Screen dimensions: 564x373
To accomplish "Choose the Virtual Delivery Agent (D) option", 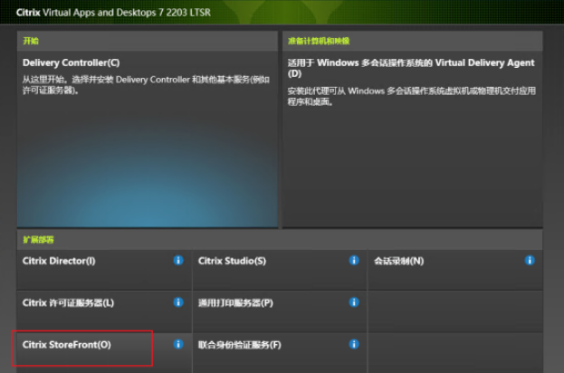I will click(411, 69).
